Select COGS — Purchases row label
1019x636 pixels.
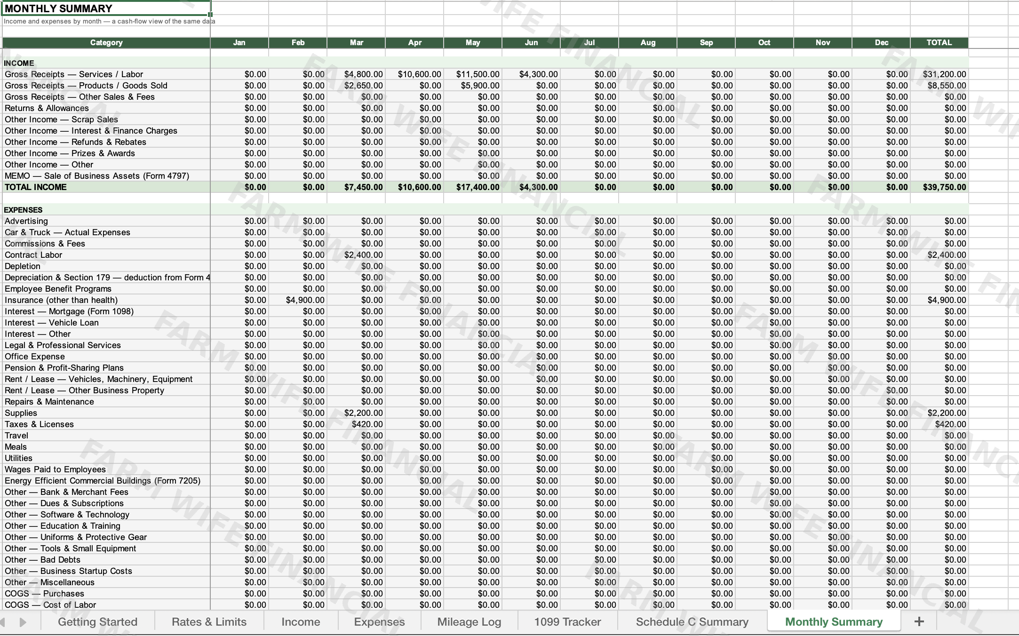pyautogui.click(x=44, y=594)
